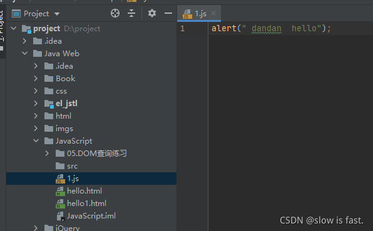Select the hello.html file name

pyautogui.click(x=84, y=191)
